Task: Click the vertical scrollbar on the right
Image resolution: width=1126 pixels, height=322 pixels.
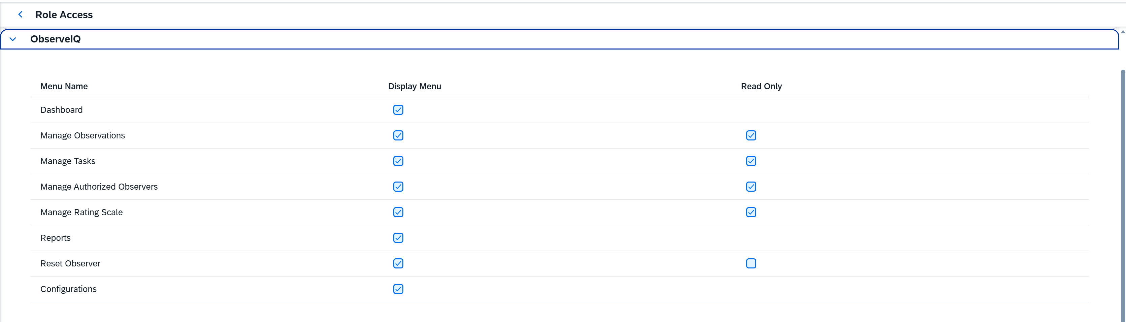Action: click(x=1122, y=193)
